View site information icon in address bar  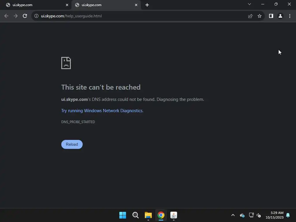[36, 16]
